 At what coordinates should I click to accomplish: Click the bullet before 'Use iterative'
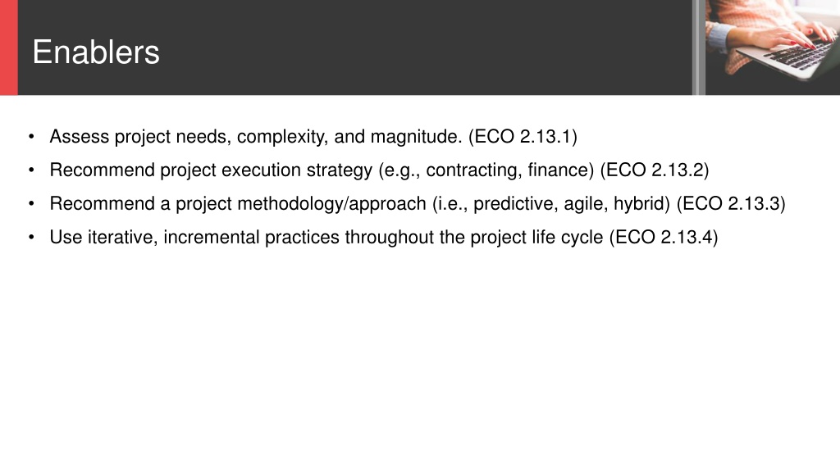click(x=31, y=237)
